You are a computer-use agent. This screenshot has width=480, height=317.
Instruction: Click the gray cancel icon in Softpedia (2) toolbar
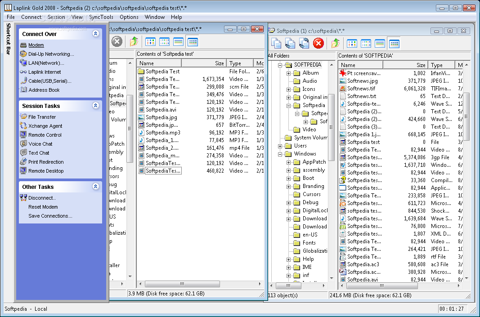point(117,41)
